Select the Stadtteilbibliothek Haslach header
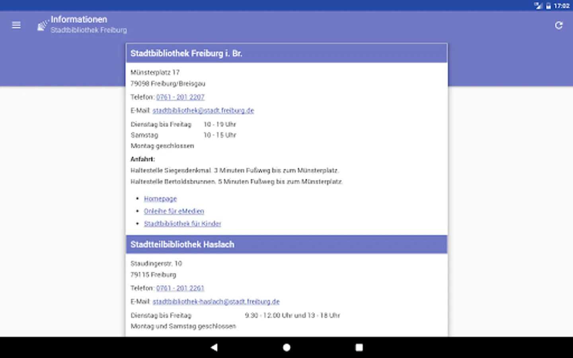The image size is (573, 358). click(x=286, y=244)
